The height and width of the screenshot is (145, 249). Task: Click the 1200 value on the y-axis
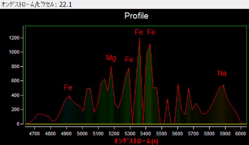click(14, 38)
